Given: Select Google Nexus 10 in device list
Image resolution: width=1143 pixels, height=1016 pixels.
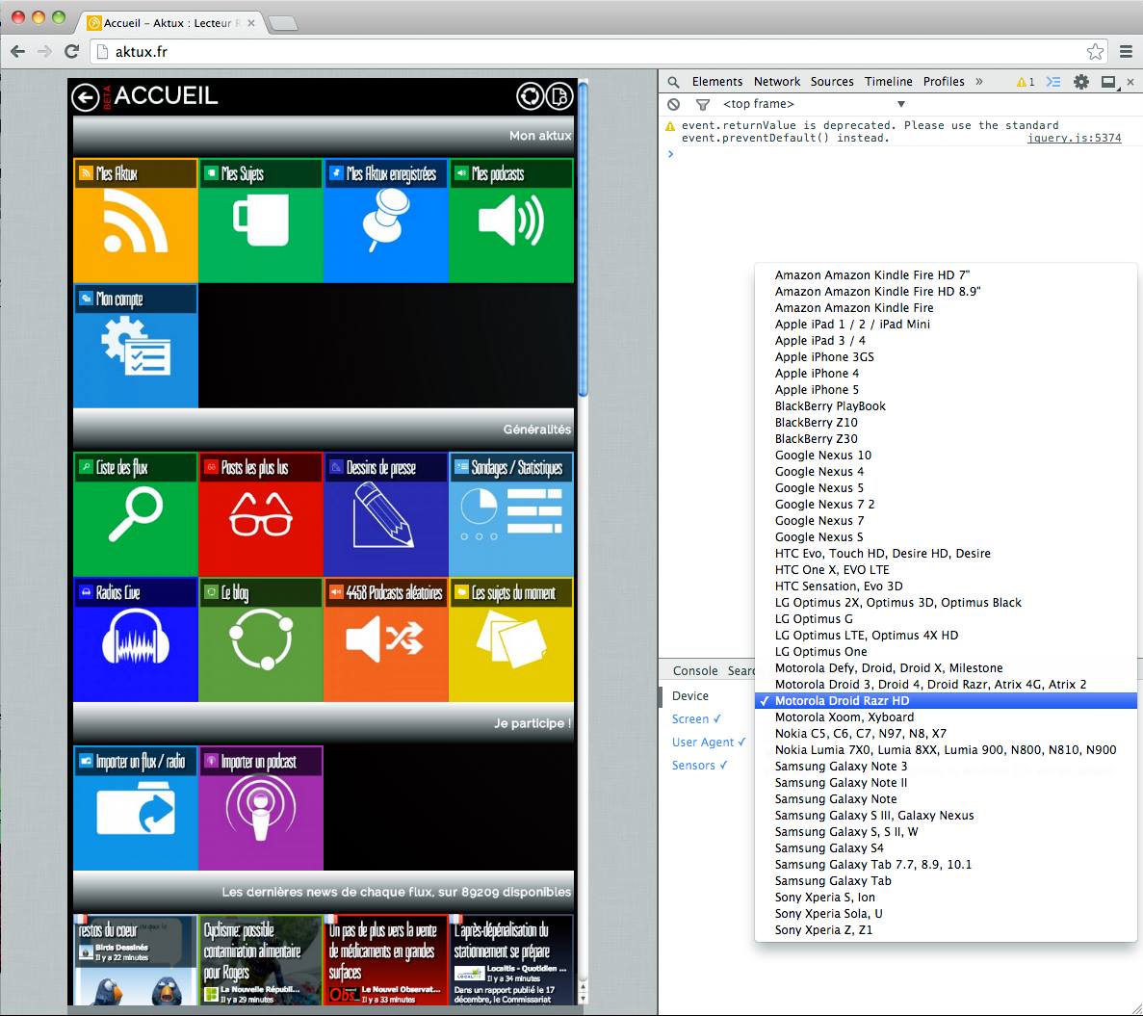Looking at the screenshot, I should tap(822, 456).
